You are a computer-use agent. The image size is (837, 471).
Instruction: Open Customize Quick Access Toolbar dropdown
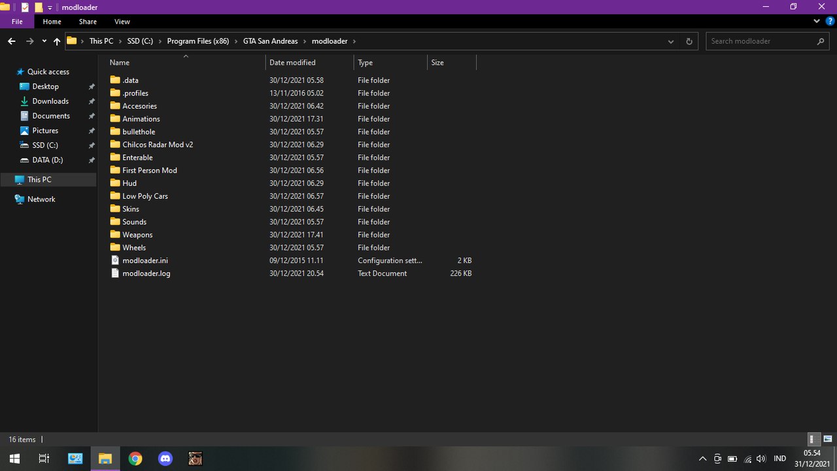click(50, 8)
